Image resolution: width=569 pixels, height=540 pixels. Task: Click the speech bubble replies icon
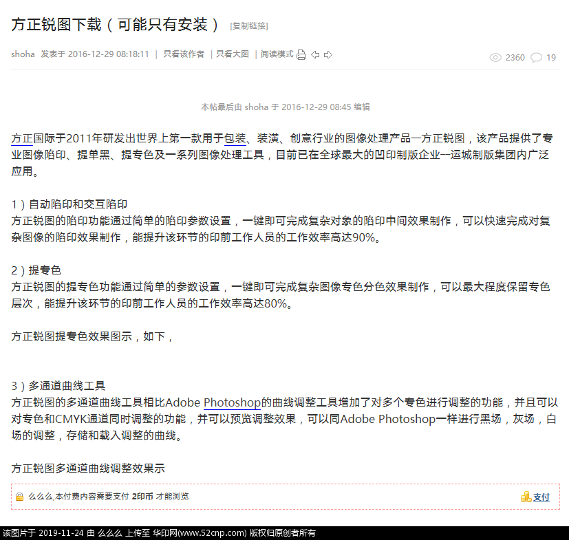537,57
